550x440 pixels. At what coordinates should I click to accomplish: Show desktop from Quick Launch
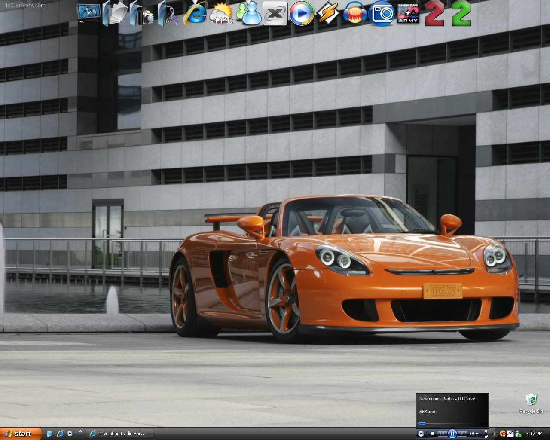tap(50, 434)
